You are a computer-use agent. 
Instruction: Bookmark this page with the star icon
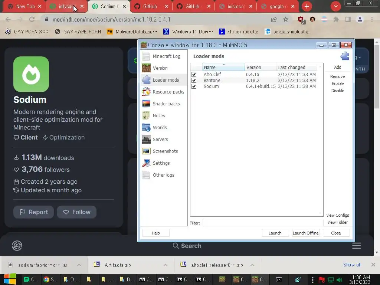[x=286, y=20]
